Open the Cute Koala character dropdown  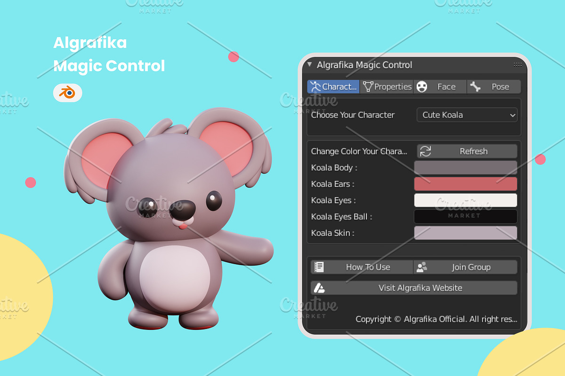tap(467, 115)
